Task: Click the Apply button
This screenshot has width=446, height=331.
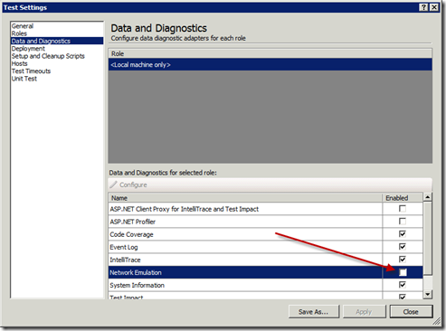Action: [364, 312]
